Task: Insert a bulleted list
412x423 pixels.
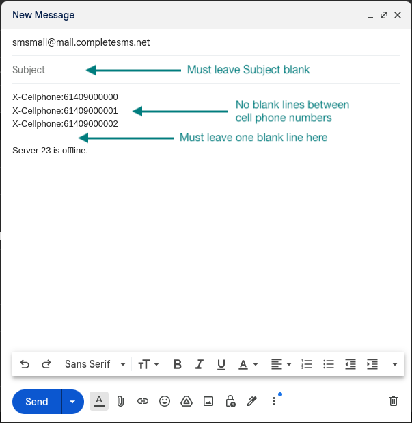Action: (x=329, y=364)
